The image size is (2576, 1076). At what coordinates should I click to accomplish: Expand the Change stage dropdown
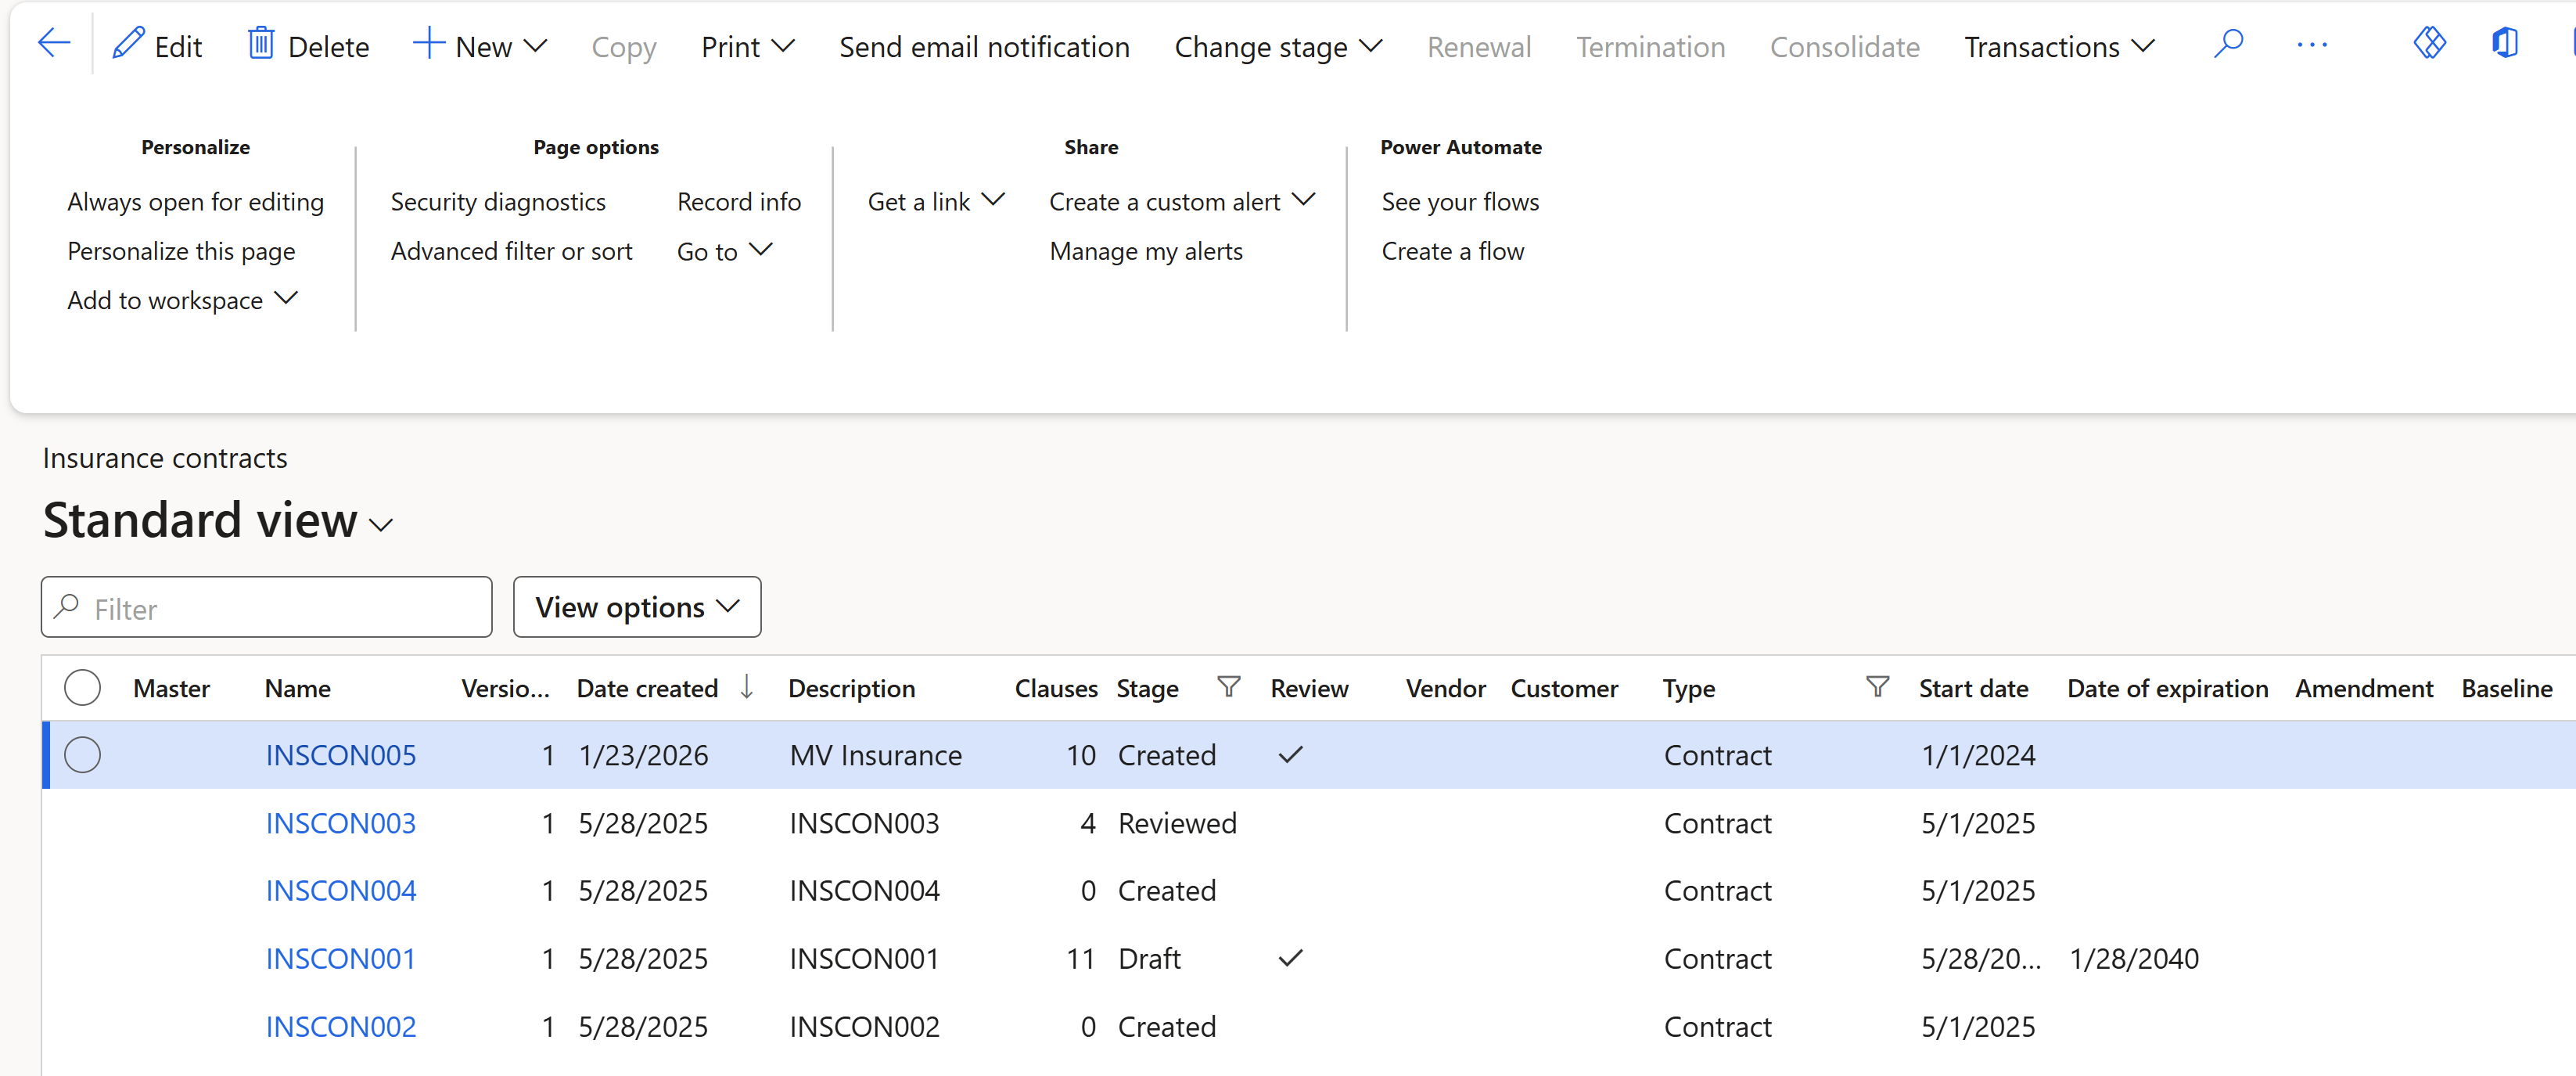click(x=1277, y=47)
